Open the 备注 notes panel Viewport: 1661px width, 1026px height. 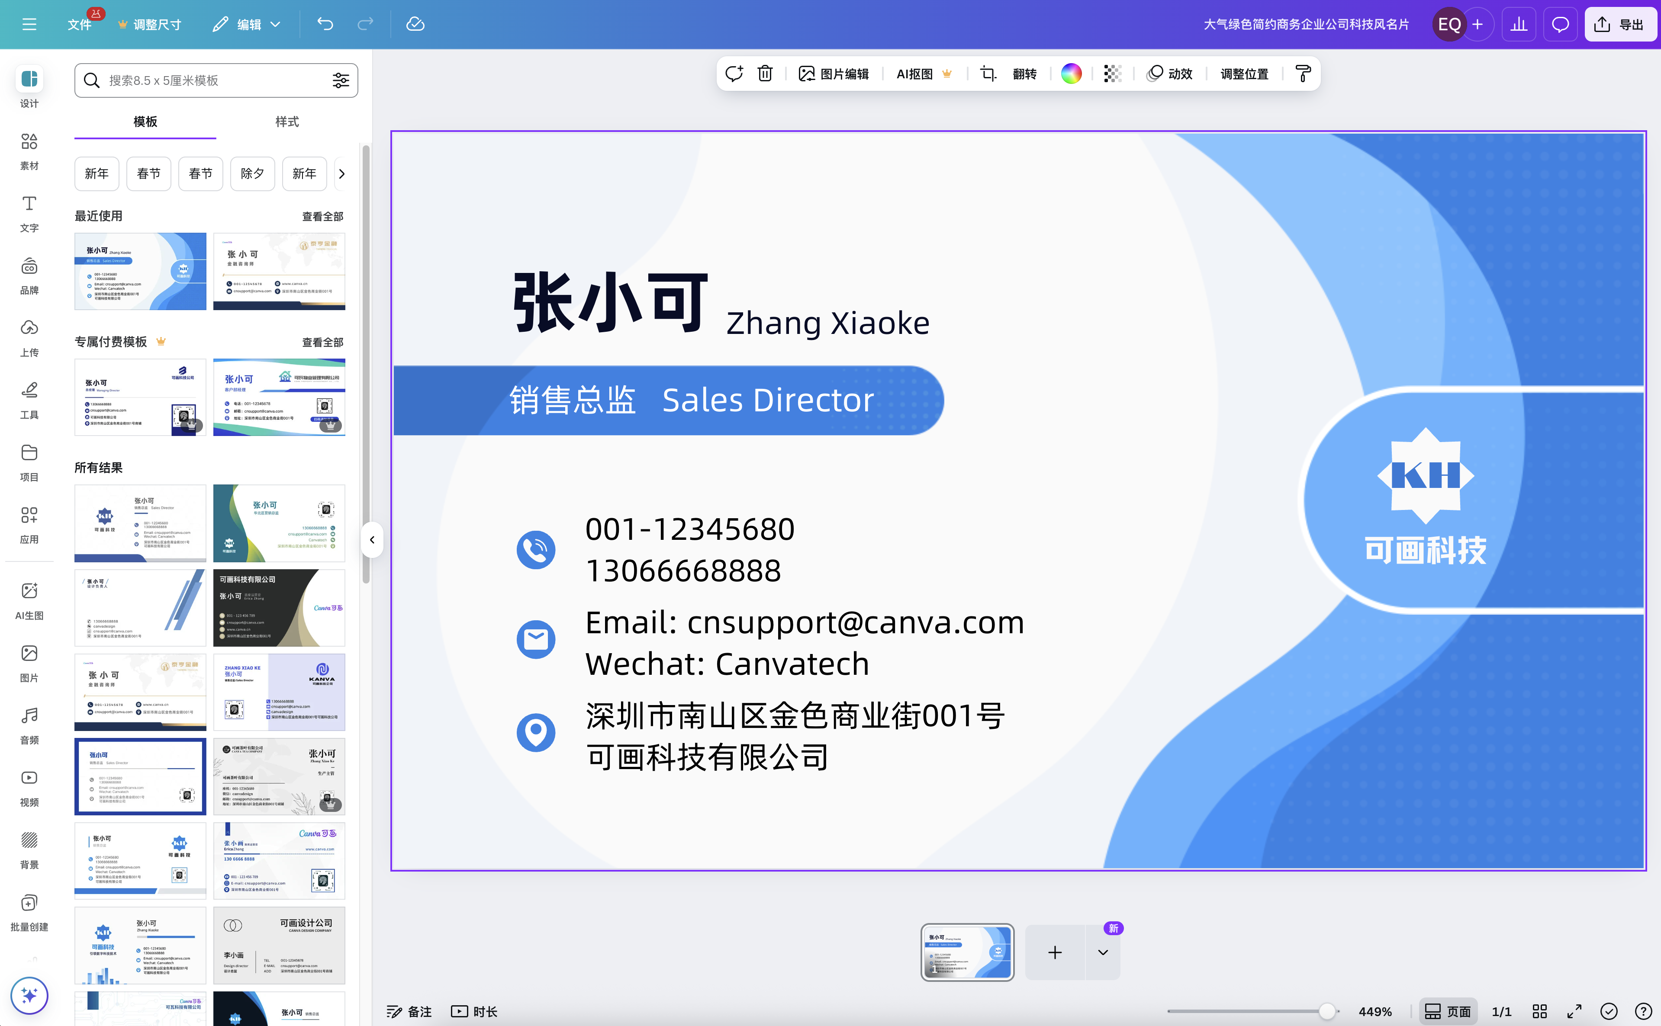(409, 1011)
